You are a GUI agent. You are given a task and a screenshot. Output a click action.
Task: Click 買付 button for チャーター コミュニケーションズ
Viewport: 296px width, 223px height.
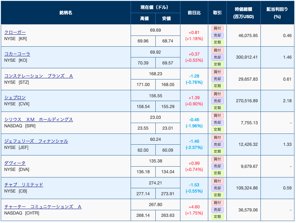click(218, 203)
